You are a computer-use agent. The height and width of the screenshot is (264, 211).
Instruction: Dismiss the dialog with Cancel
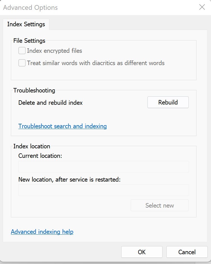[x=187, y=252]
